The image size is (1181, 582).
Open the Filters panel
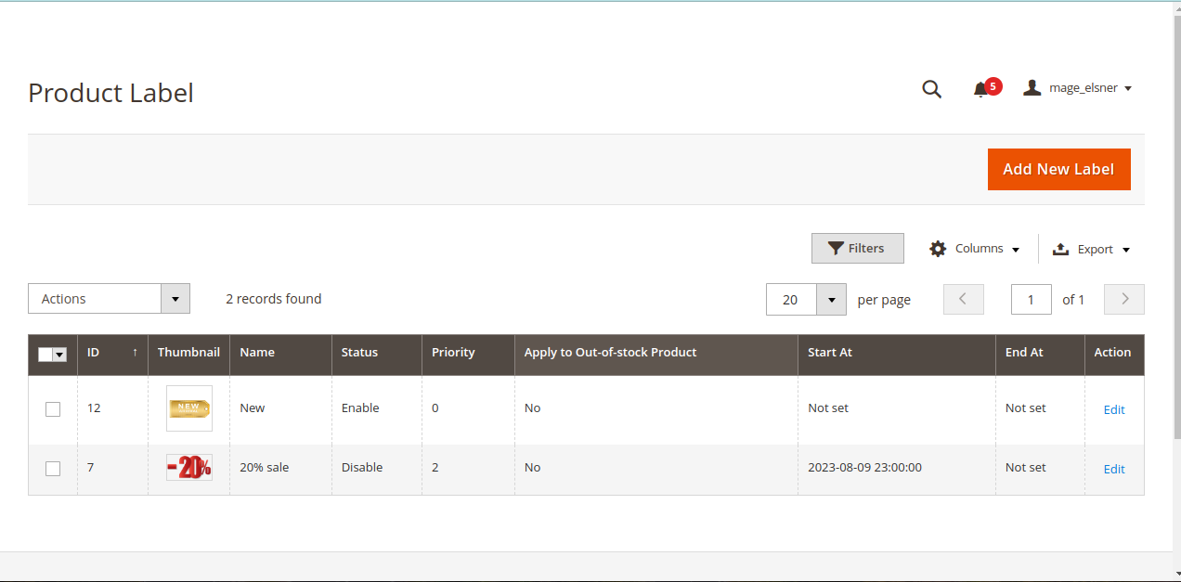point(857,249)
